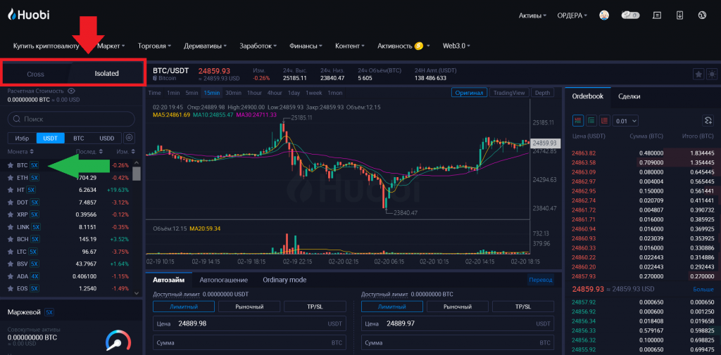Sort coin list by Монета column
Image resolution: width=721 pixels, height=355 pixels.
coord(20,152)
